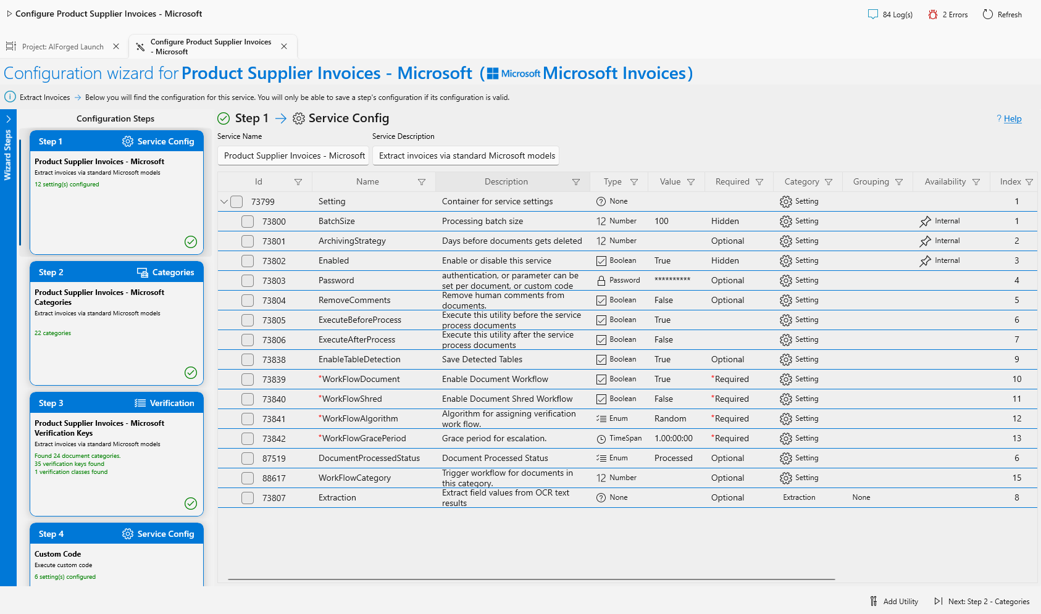Check the box for row 88617 WorkFlowCategory
This screenshot has width=1041, height=614.
(x=248, y=478)
